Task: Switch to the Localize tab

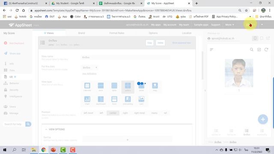Action: pos(187,33)
